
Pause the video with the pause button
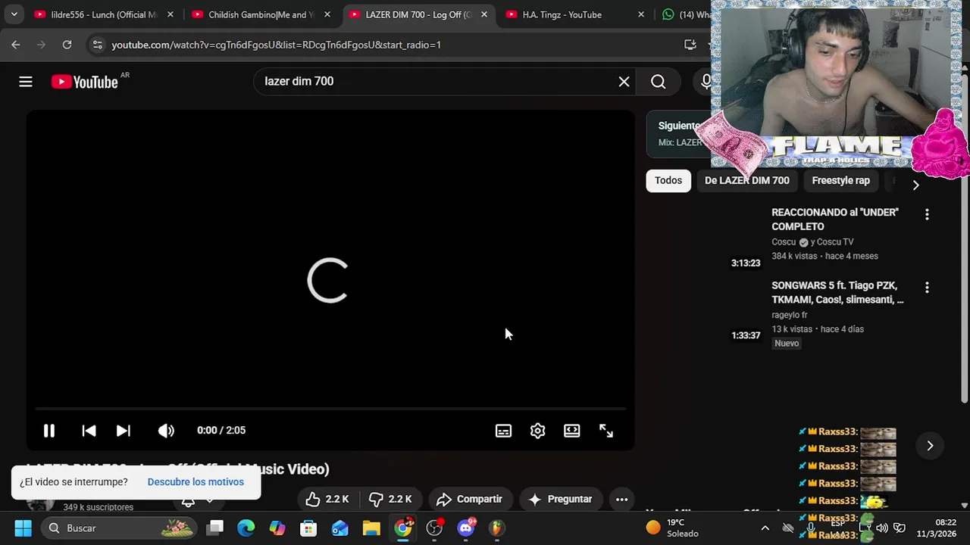pyautogui.click(x=49, y=431)
